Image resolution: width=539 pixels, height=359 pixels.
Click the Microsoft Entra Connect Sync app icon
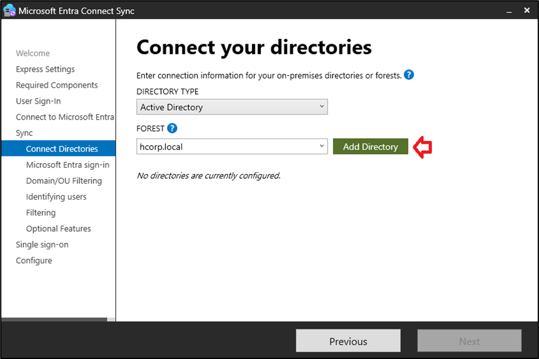pos(9,10)
